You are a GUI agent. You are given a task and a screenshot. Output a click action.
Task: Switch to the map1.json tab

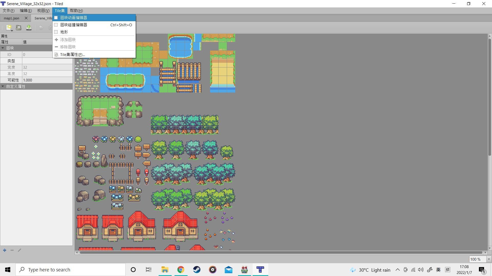coord(12,18)
